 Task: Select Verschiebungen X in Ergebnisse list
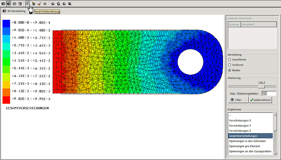240,121
